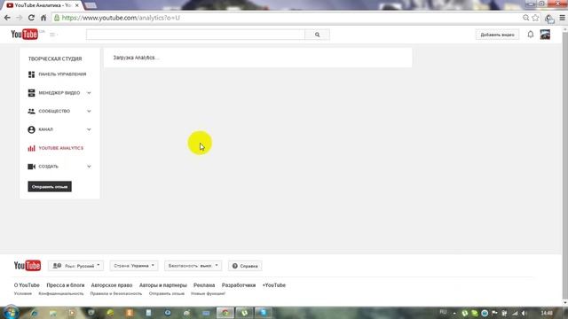This screenshot has height=319, width=568.
Task: Select Панель управления in the sidebar
Action: click(62, 74)
